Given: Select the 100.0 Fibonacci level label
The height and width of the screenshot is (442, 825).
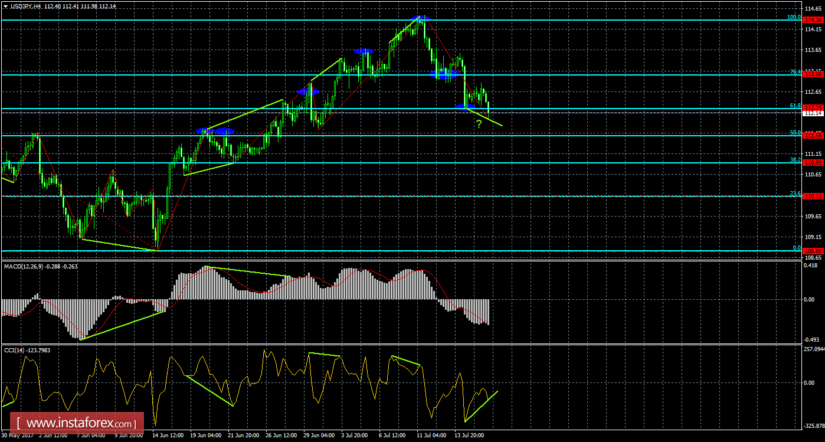Looking at the screenshot, I should (794, 17).
